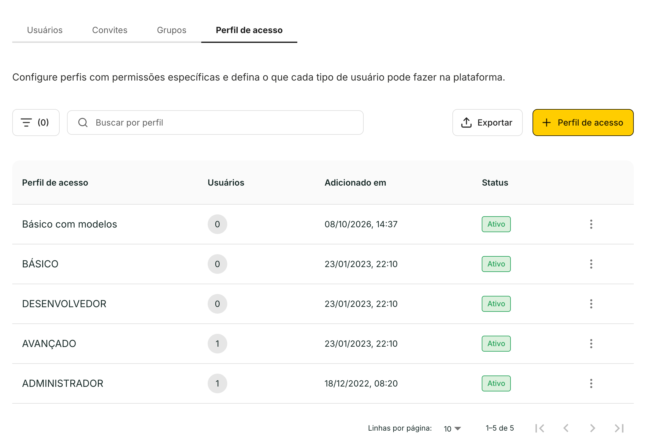Click the user count badge for Básico com modelos
646x434 pixels.
pyautogui.click(x=217, y=224)
